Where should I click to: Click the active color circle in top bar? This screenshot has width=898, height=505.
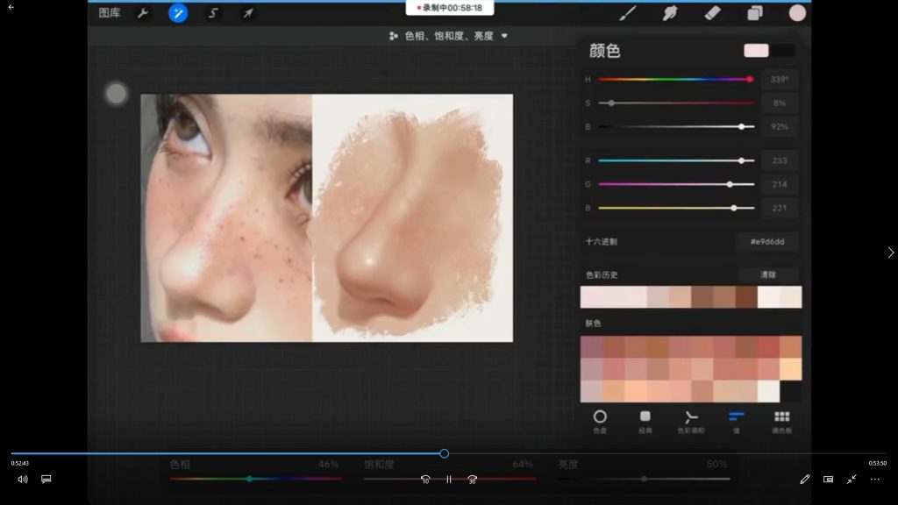(x=797, y=13)
